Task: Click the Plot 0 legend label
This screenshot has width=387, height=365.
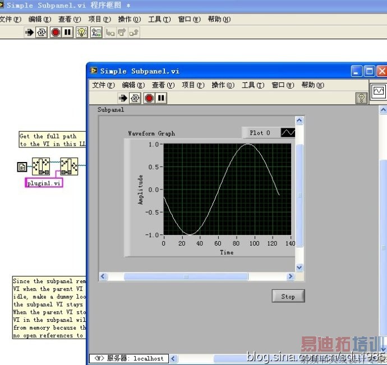Action: coord(260,133)
